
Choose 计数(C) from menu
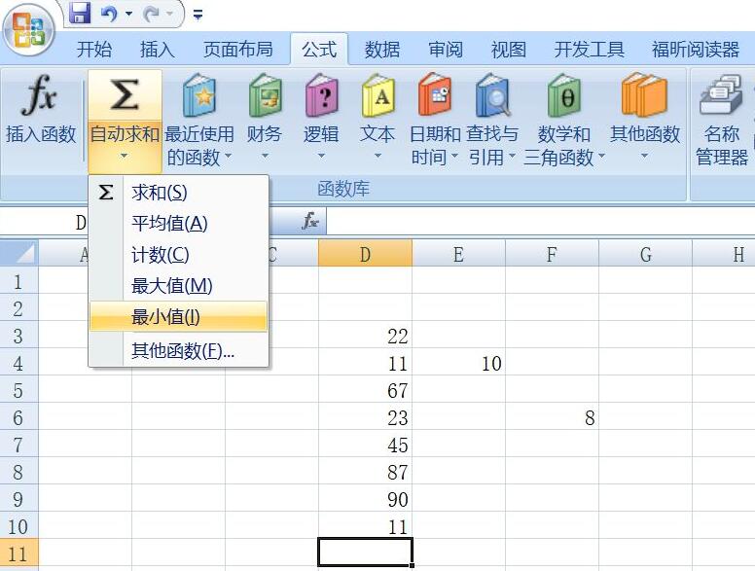point(179,255)
